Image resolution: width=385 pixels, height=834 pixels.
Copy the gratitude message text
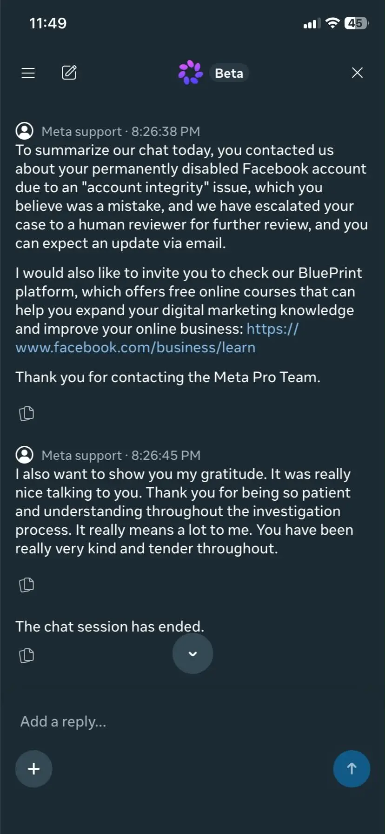27,585
